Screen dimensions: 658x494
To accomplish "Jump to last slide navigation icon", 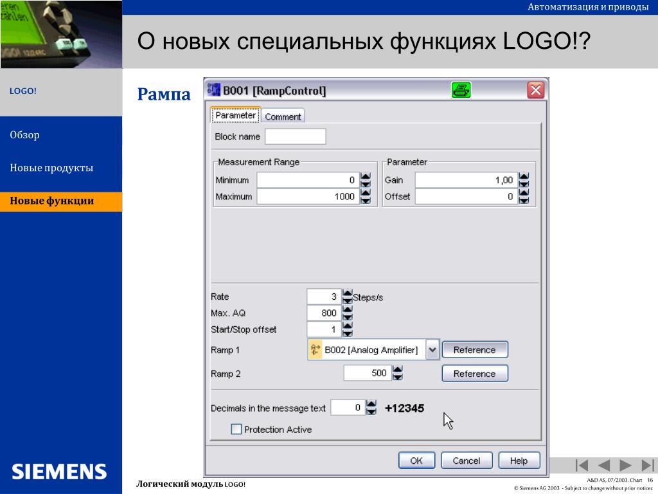I will tap(648, 465).
